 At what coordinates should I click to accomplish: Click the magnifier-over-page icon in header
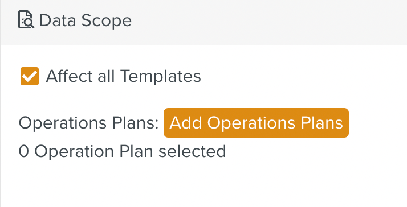tap(26, 20)
